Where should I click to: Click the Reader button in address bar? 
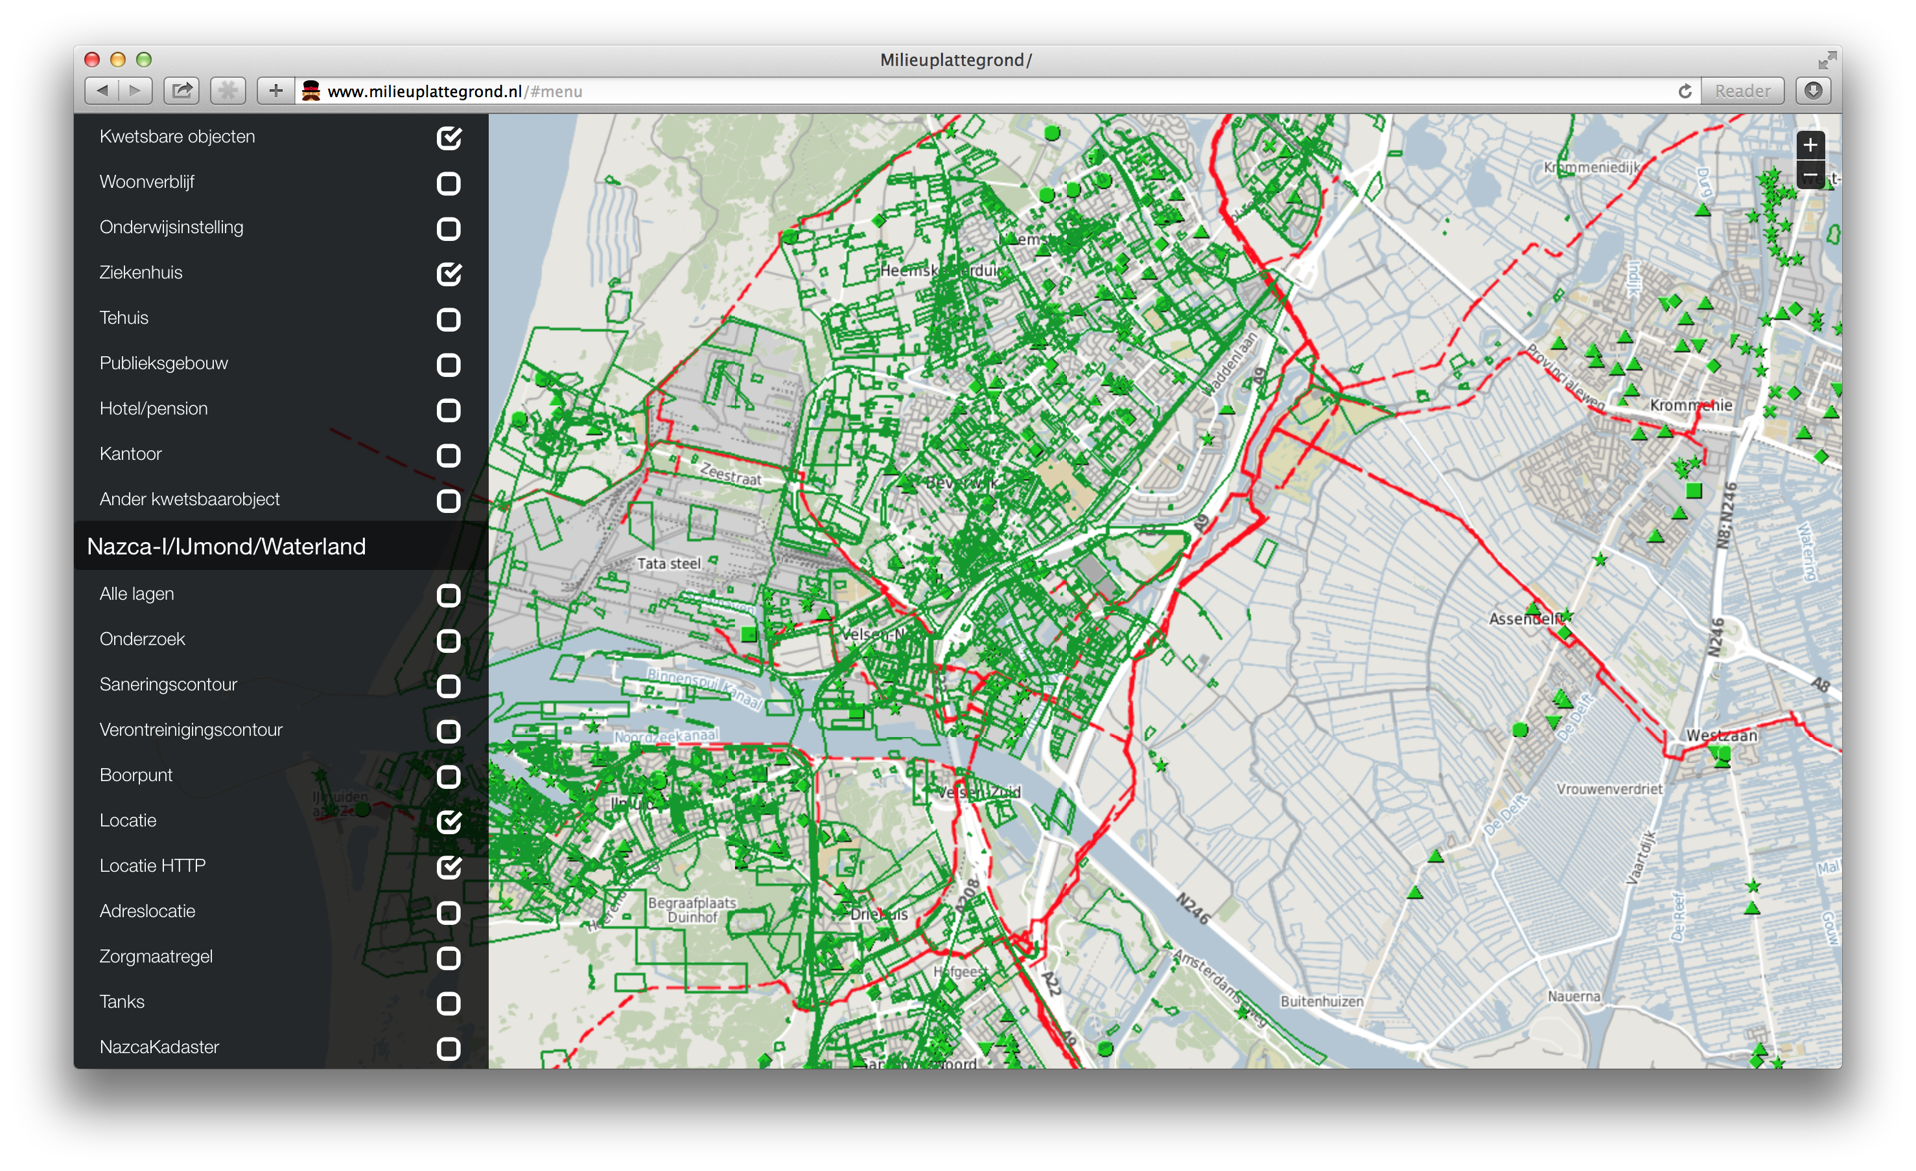1742,91
